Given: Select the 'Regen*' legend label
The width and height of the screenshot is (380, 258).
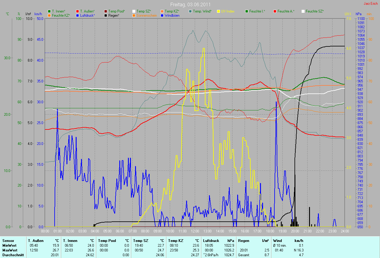Looking at the screenshot, I should tap(114, 15).
